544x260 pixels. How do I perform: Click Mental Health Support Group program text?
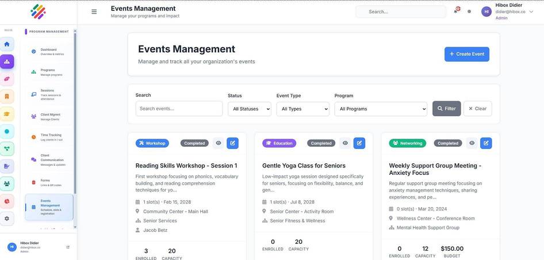(428, 228)
